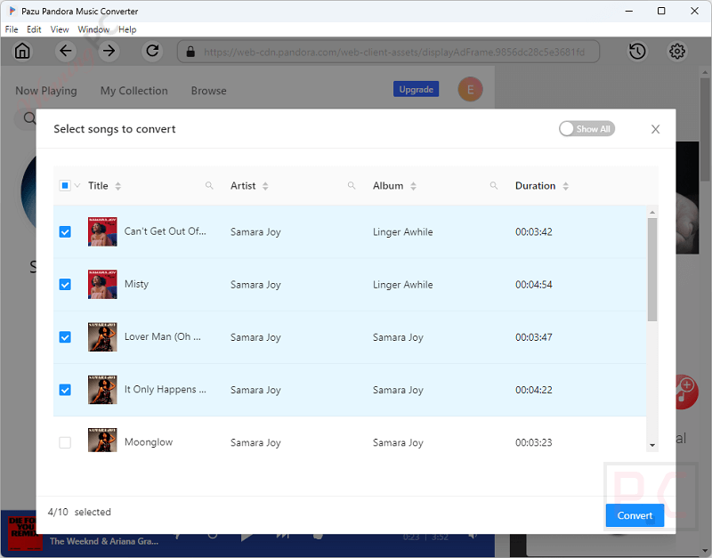This screenshot has width=712, height=558.
Task: Sort the list by Title arrows
Action: [x=118, y=186]
